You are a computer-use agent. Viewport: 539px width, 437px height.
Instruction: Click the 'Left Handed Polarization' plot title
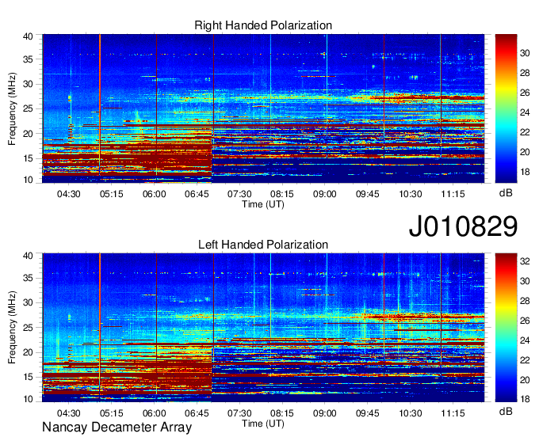pos(263,245)
